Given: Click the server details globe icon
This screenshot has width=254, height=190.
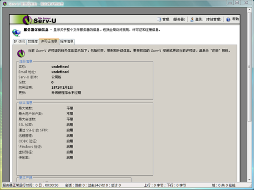Looking at the screenshot, I should (16, 32).
